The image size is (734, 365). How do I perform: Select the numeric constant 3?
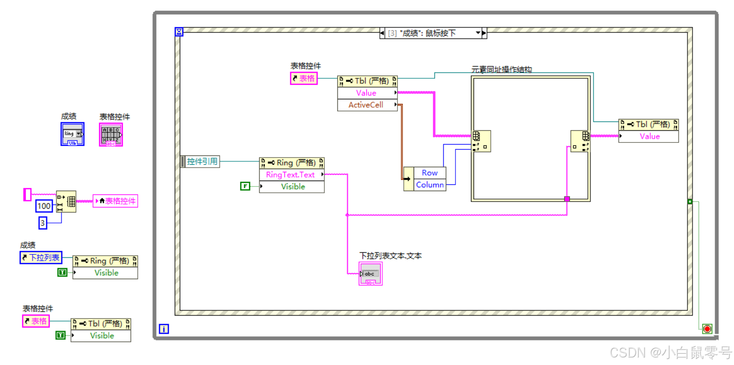(43, 223)
